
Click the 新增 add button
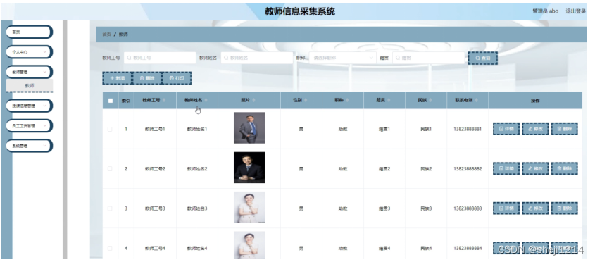point(117,78)
